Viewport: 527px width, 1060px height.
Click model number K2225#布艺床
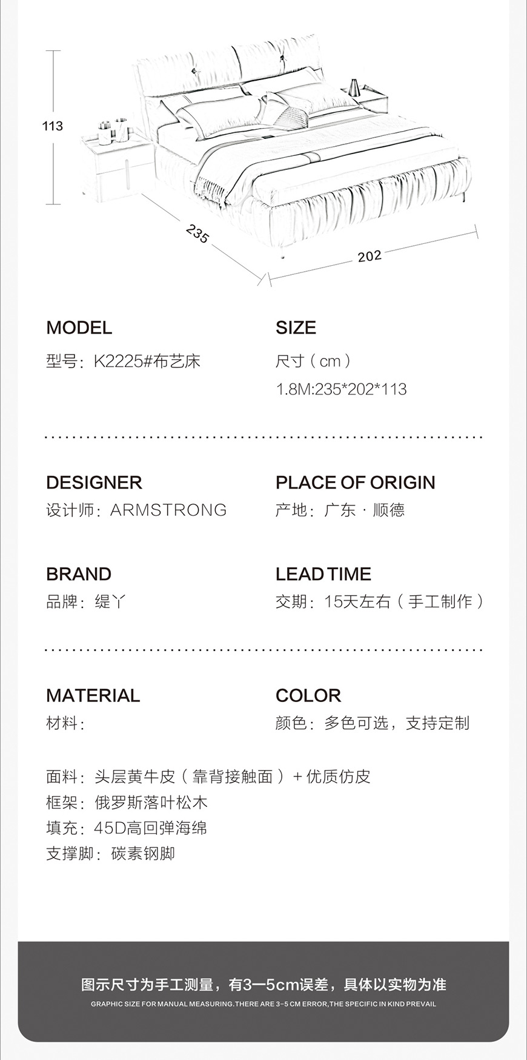(147, 362)
